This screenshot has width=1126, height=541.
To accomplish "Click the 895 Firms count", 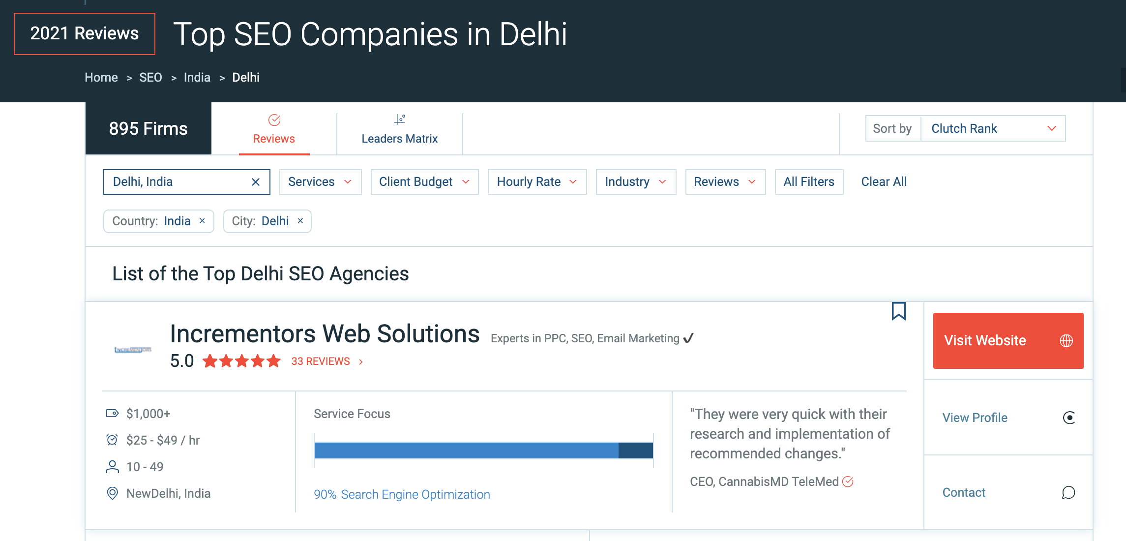I will point(148,129).
